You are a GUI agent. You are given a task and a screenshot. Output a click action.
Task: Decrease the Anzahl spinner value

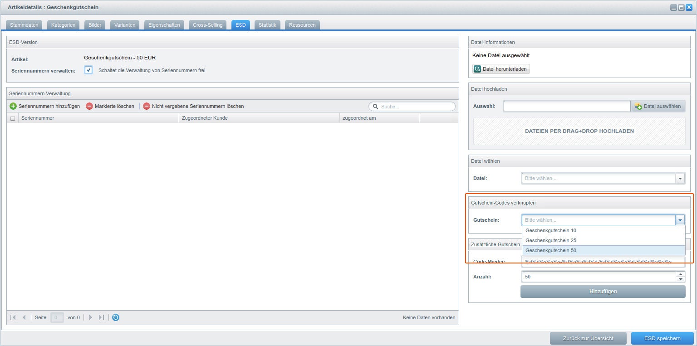coord(680,279)
